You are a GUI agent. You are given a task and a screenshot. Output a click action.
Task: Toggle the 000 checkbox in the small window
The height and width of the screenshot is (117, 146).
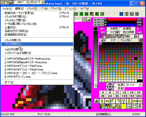[x=15, y=2]
